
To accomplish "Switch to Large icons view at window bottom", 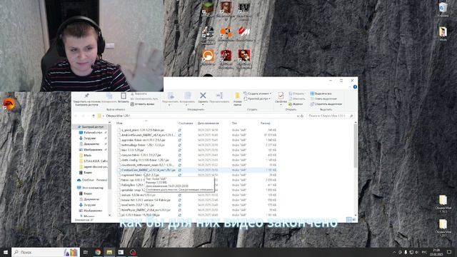I will 354,219.
